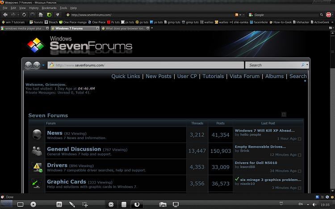The image size is (335, 209).
Task: Click the SevenForums logo image
Action: (x=80, y=45)
